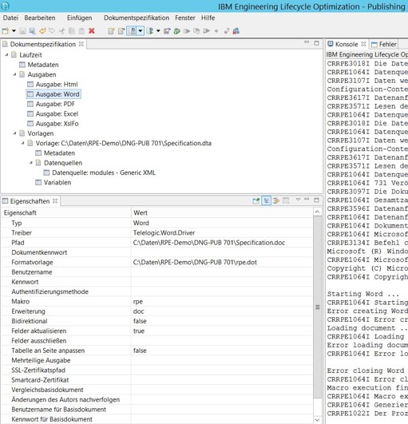408x424 pixels.
Task: Collapse the Datenquellen tree node
Action: pos(31,163)
